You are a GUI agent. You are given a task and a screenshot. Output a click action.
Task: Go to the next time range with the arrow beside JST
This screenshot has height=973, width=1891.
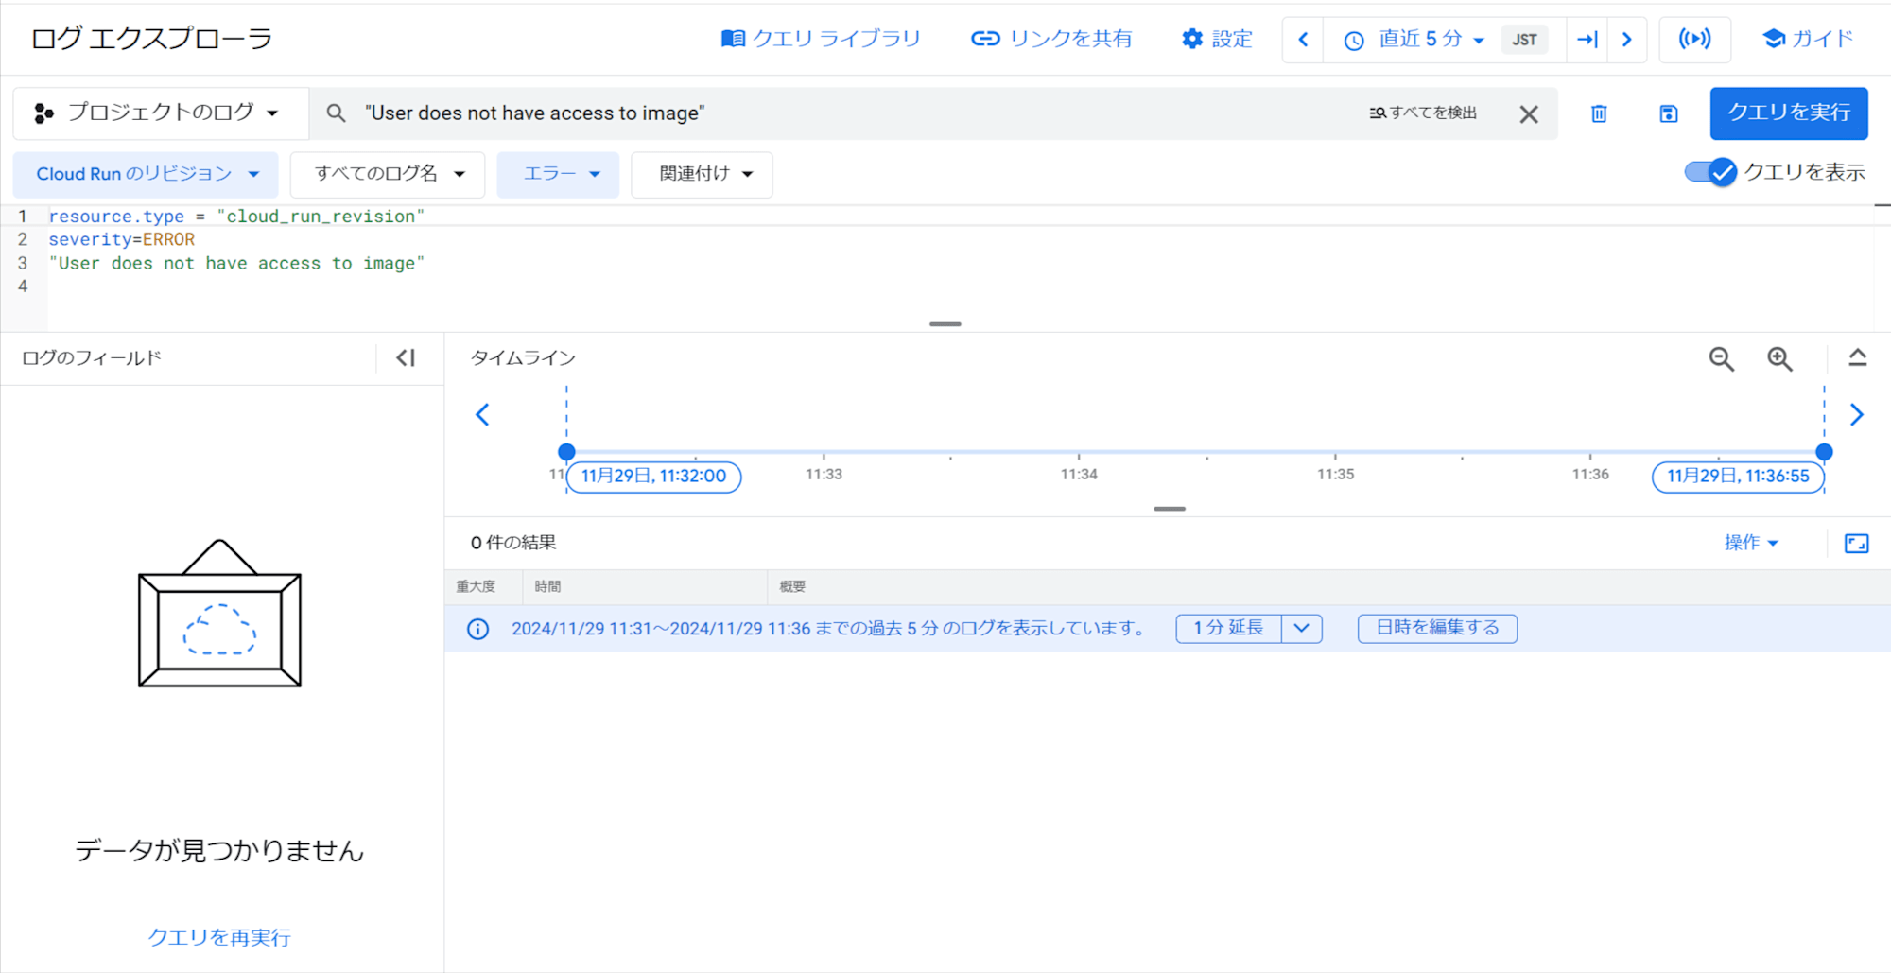point(1627,40)
